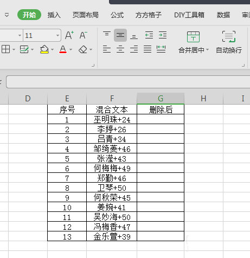250x258 pixels.
Task: Click the decrease font size icon
Action: [x=84, y=35]
